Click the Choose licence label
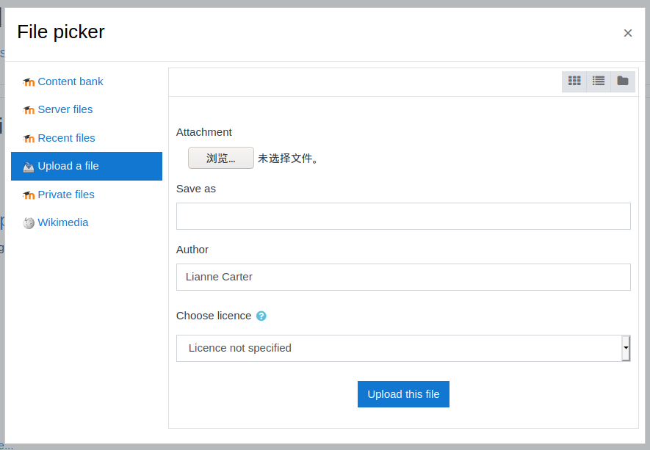650x450 pixels. [214, 316]
